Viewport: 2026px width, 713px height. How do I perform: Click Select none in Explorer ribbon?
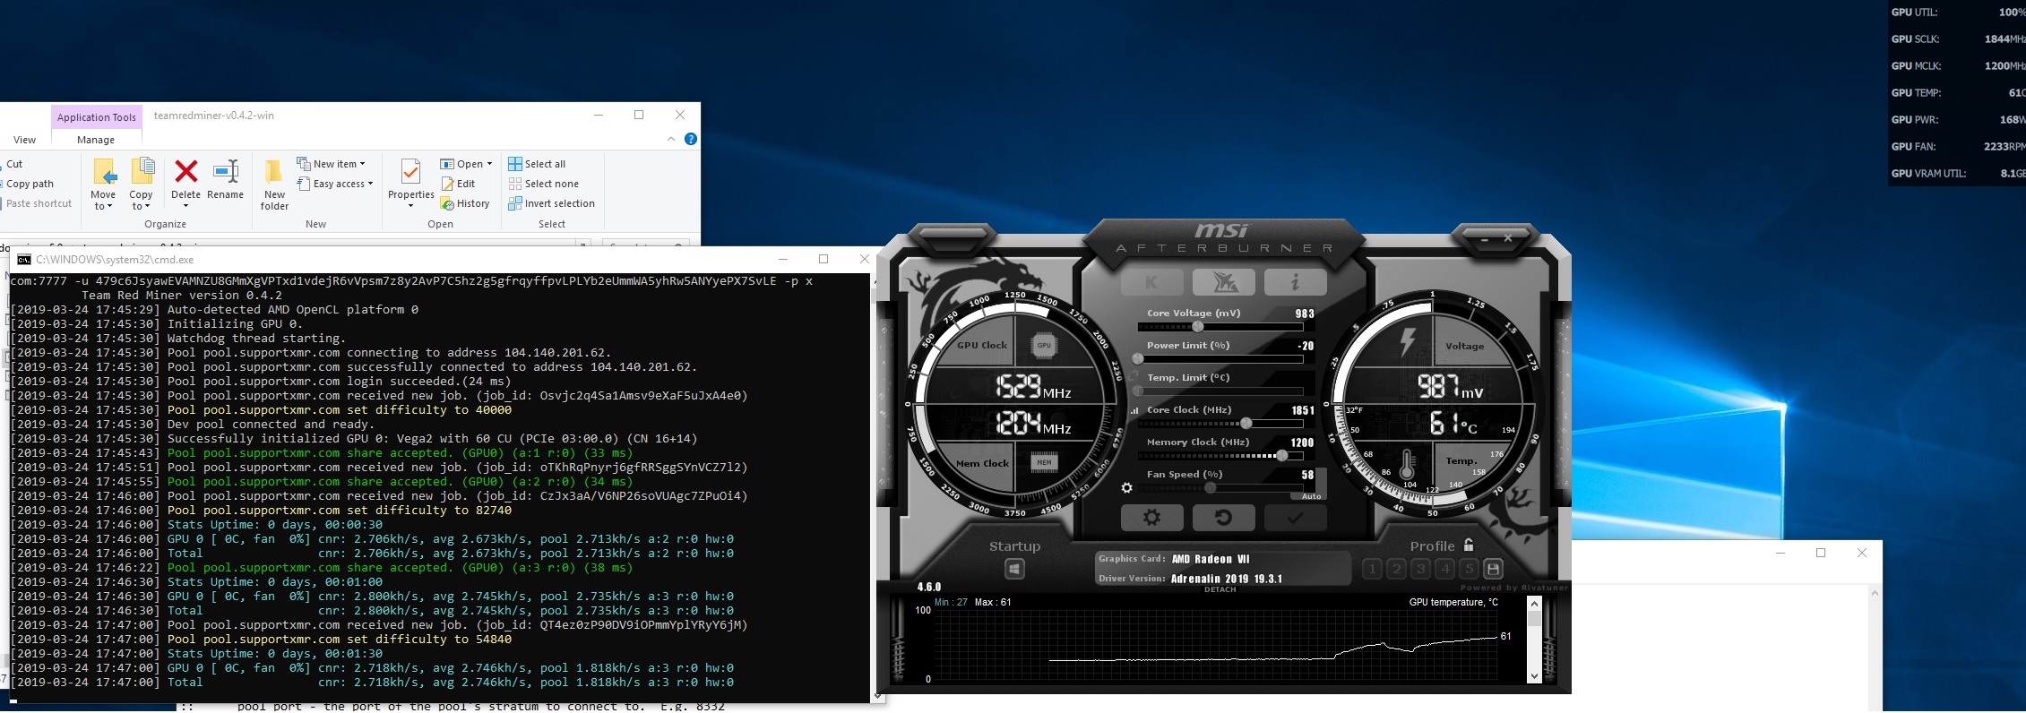click(x=543, y=184)
